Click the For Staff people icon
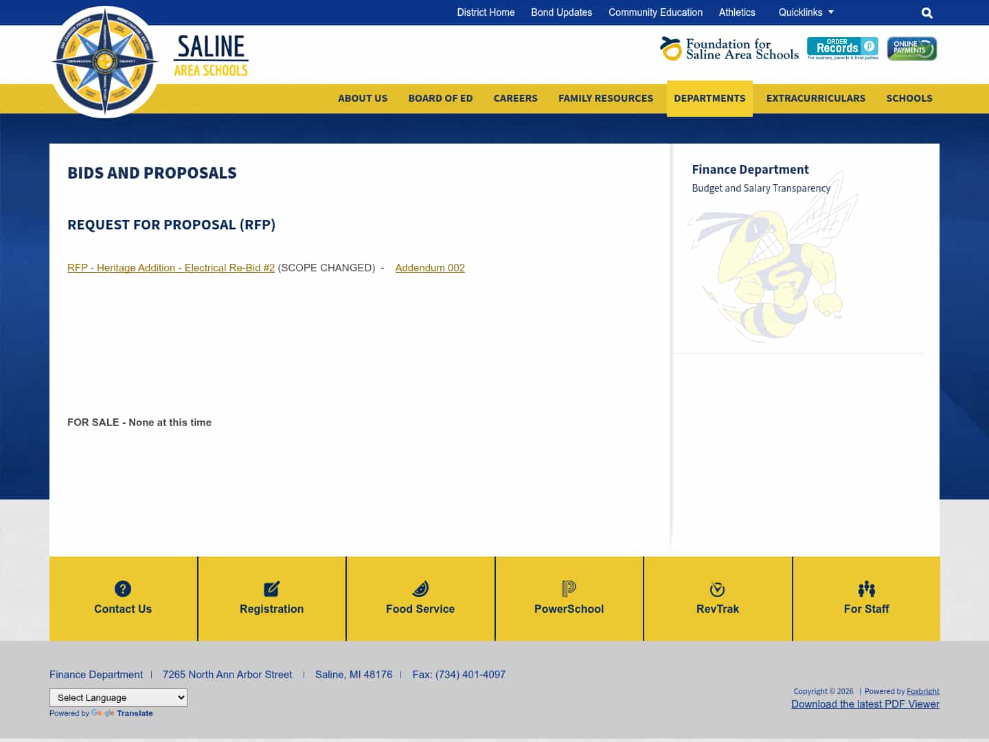 pos(866,589)
